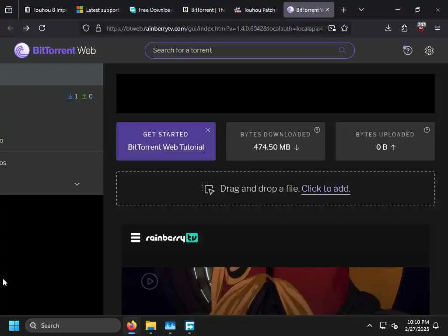Image resolution: width=448 pixels, height=336 pixels.
Task: Click the upload count indicator showing 0
Action: pos(87,96)
